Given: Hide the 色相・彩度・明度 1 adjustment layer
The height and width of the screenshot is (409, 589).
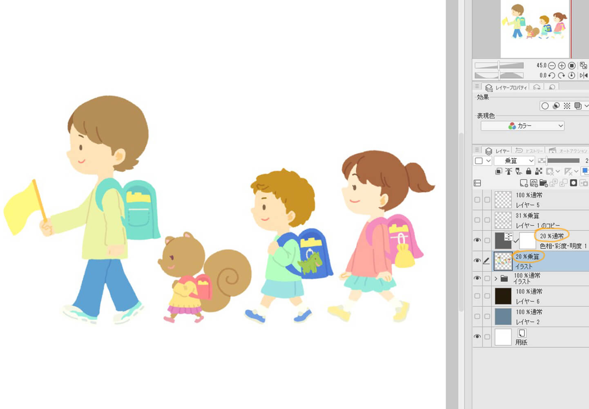Looking at the screenshot, I should [x=477, y=240].
